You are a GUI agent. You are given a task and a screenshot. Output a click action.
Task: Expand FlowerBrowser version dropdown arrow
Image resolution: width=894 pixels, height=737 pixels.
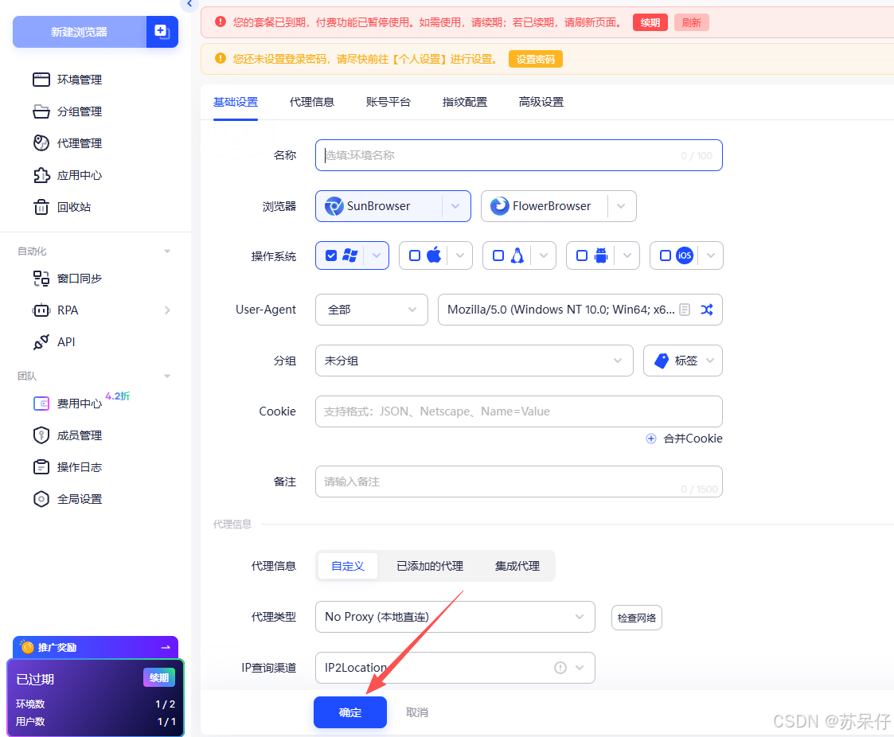click(621, 206)
